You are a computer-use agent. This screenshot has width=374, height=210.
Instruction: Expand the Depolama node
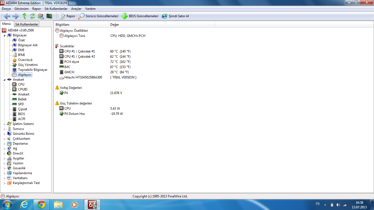4,144
